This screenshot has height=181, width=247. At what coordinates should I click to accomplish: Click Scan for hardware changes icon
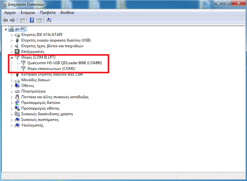point(49,20)
